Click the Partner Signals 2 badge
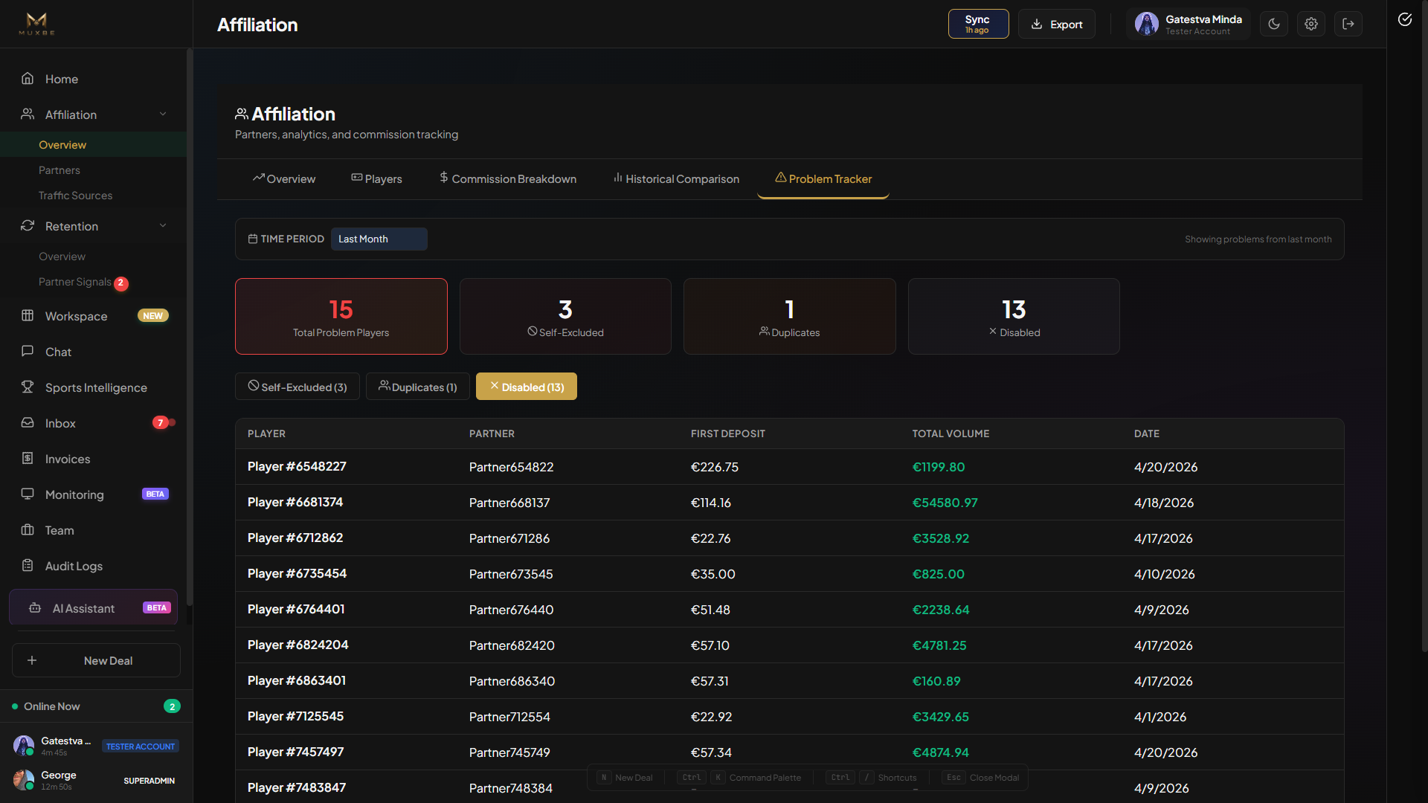1428x803 pixels. pos(120,283)
